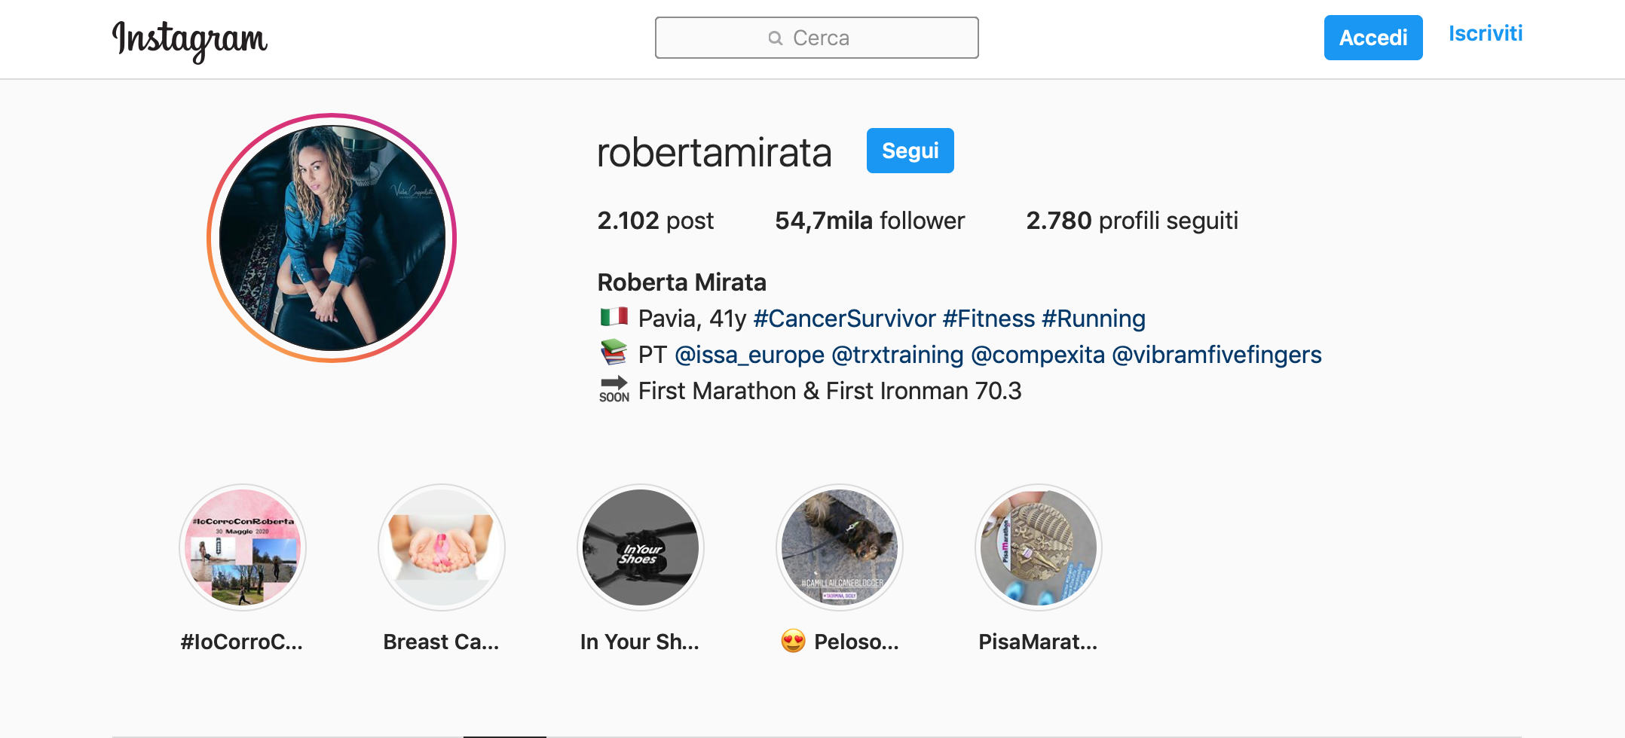This screenshot has width=1625, height=738.
Task: Click the First Marathon & First Ironman text
Action: (830, 391)
